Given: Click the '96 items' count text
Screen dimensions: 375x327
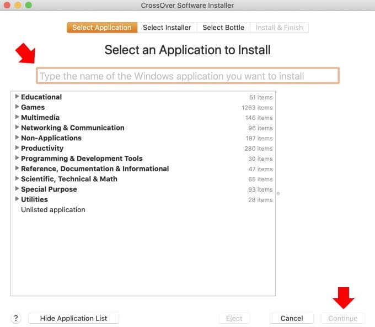Looking at the screenshot, I should tap(260, 128).
